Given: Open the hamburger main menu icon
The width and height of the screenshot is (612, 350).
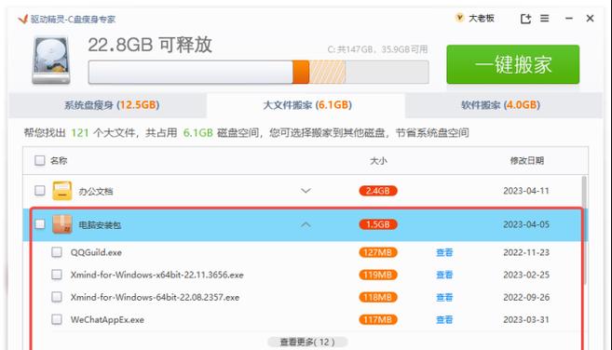Looking at the screenshot, I should pos(545,19).
